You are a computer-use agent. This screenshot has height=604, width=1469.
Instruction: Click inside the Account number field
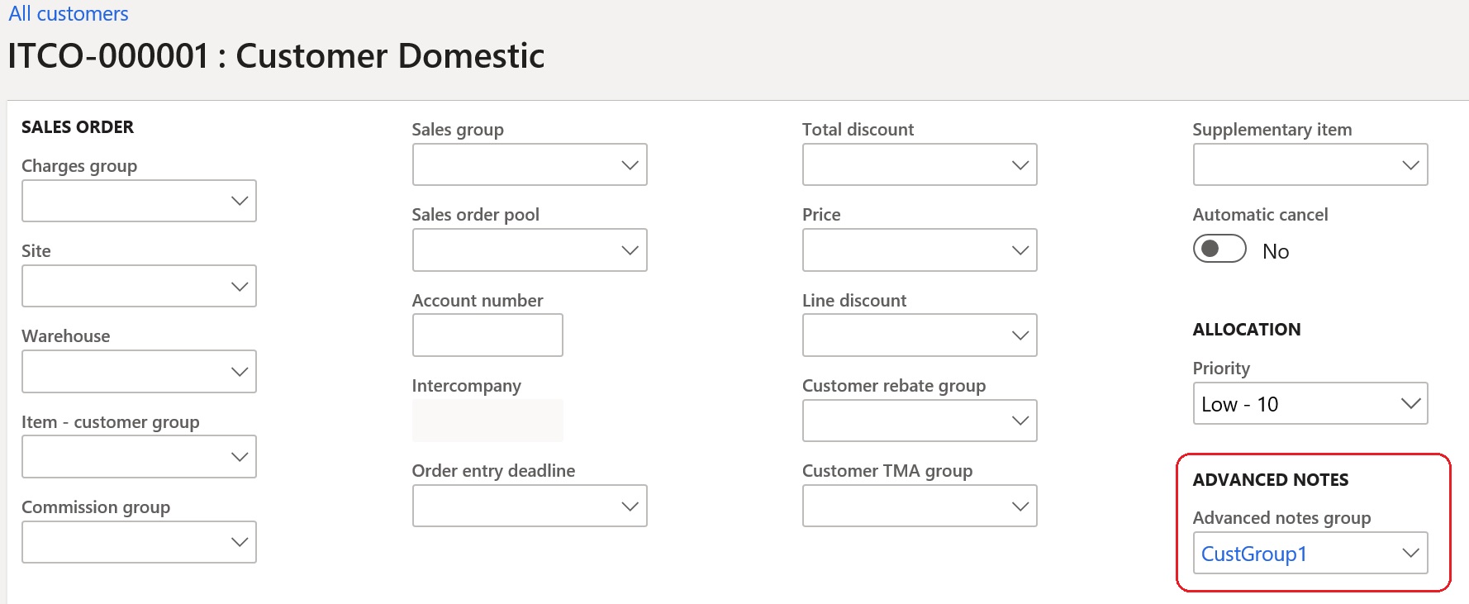(487, 335)
